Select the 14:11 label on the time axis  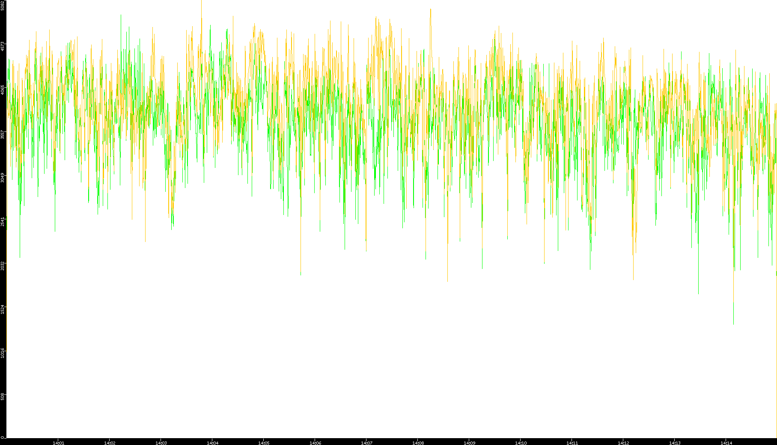572,443
